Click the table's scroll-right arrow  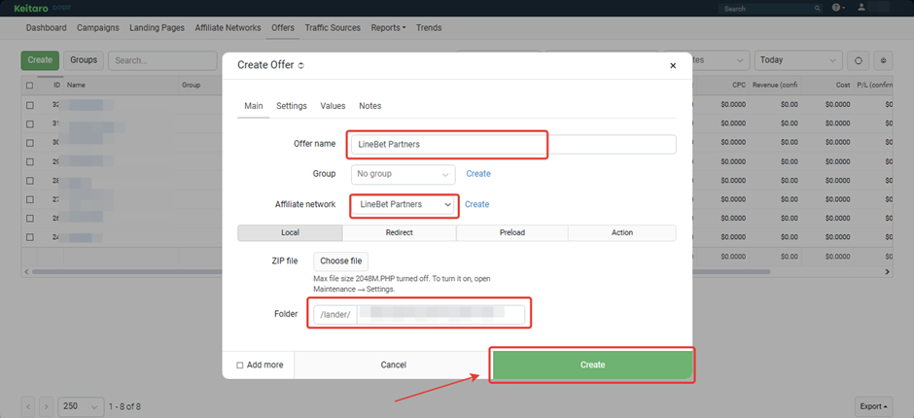887,271
